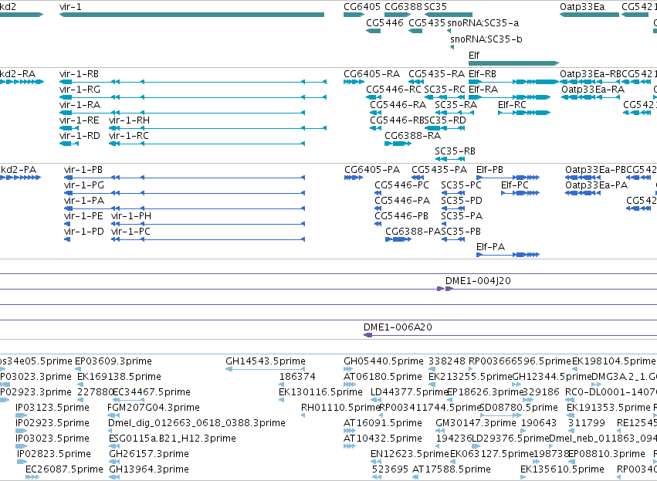The width and height of the screenshot is (657, 481).
Task: Select EST label GH26157.3prime
Action: coord(149,454)
